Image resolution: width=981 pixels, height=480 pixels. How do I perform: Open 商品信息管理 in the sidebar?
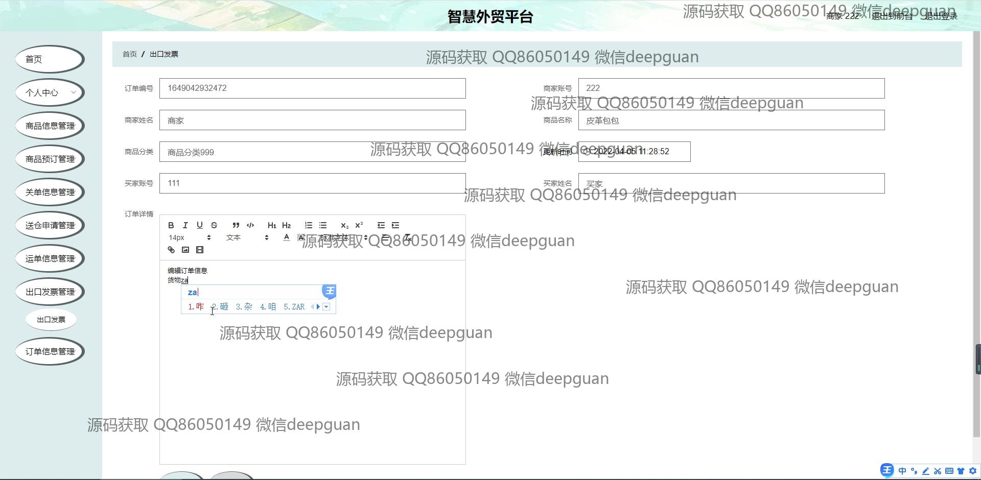[50, 126]
